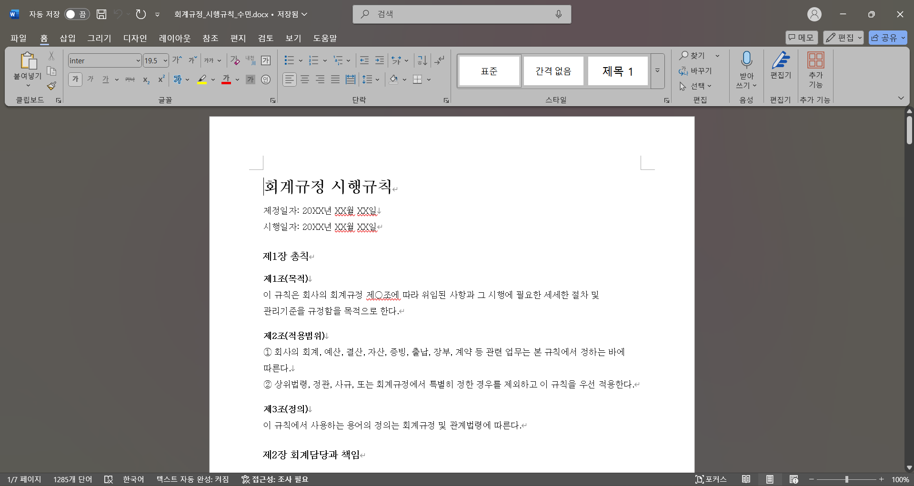Screen dimensions: 914x486
Task: Add a character border to text
Action: [x=266, y=60]
